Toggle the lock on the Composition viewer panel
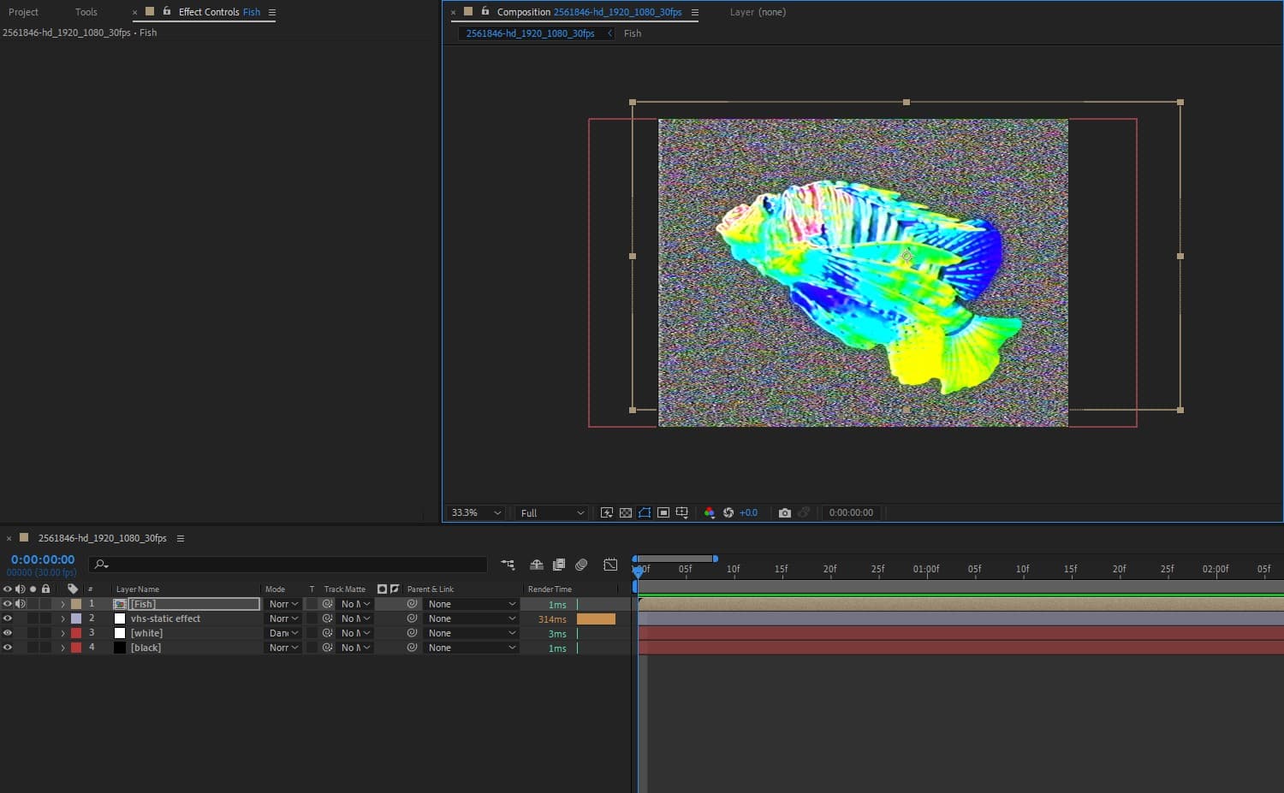This screenshot has height=793, width=1284. 485,11
